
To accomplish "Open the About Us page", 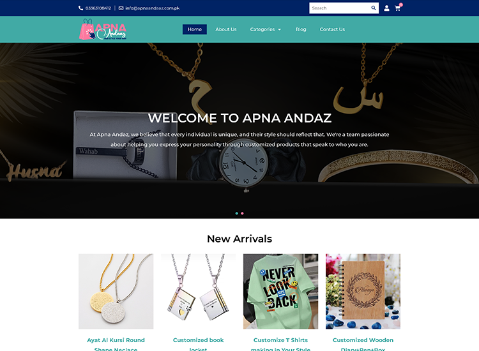I will (225, 29).
